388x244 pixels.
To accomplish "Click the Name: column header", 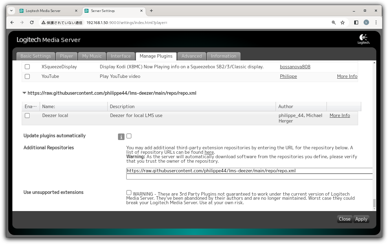I will pyautogui.click(x=74, y=106).
